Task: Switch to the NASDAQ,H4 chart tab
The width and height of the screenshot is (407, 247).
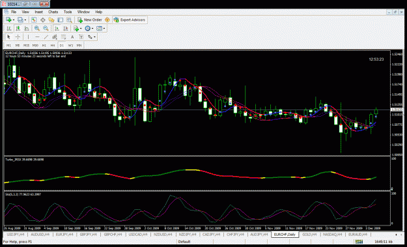Action: [333, 235]
